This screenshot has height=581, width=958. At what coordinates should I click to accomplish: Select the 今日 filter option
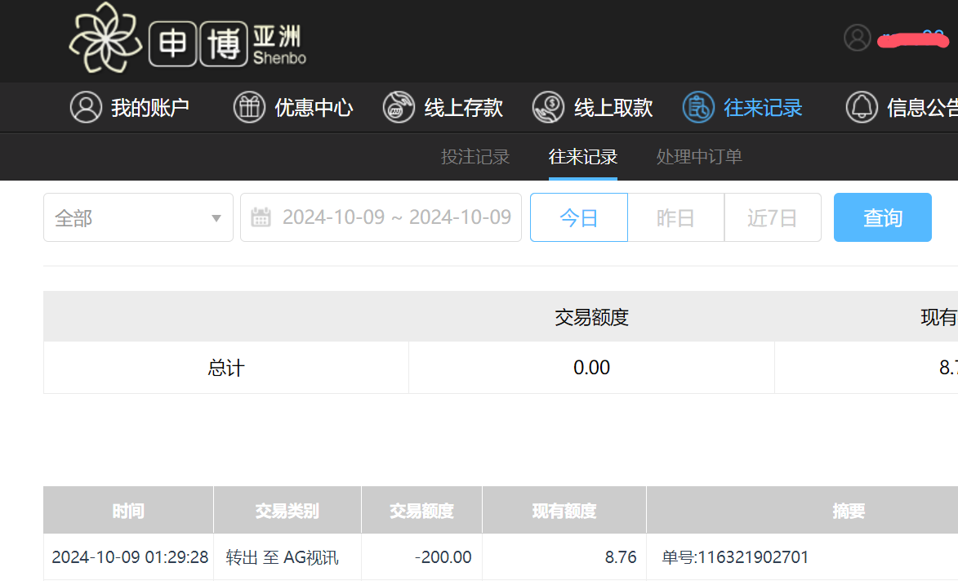pos(578,217)
